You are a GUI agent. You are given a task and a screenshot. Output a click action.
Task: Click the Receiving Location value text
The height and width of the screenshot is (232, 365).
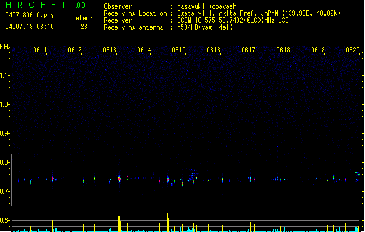(259, 13)
